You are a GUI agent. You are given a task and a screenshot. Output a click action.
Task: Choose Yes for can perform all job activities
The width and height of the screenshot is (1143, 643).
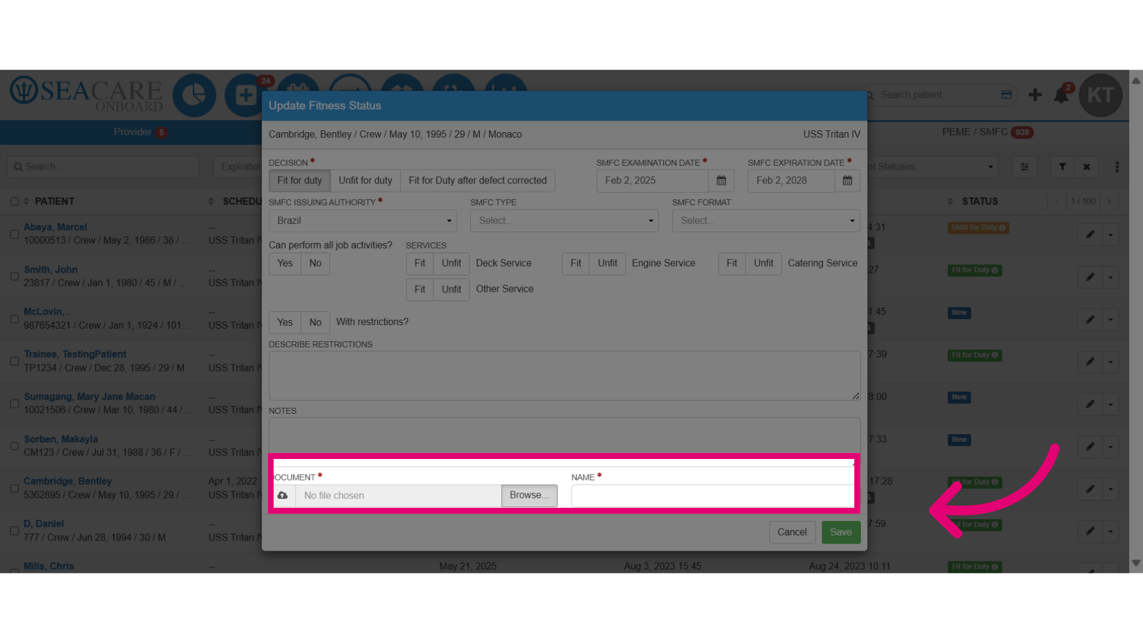tap(285, 263)
